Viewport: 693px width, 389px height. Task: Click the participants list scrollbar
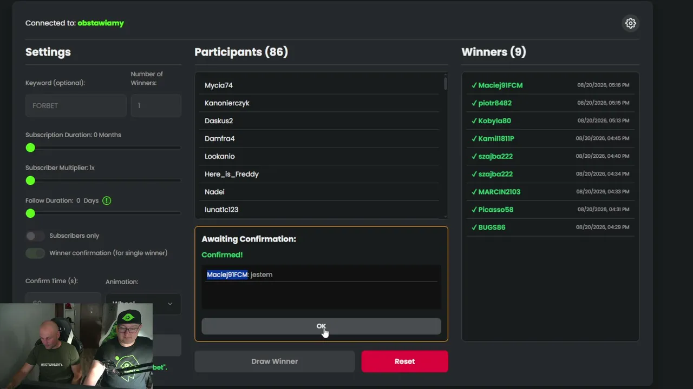pos(446,83)
